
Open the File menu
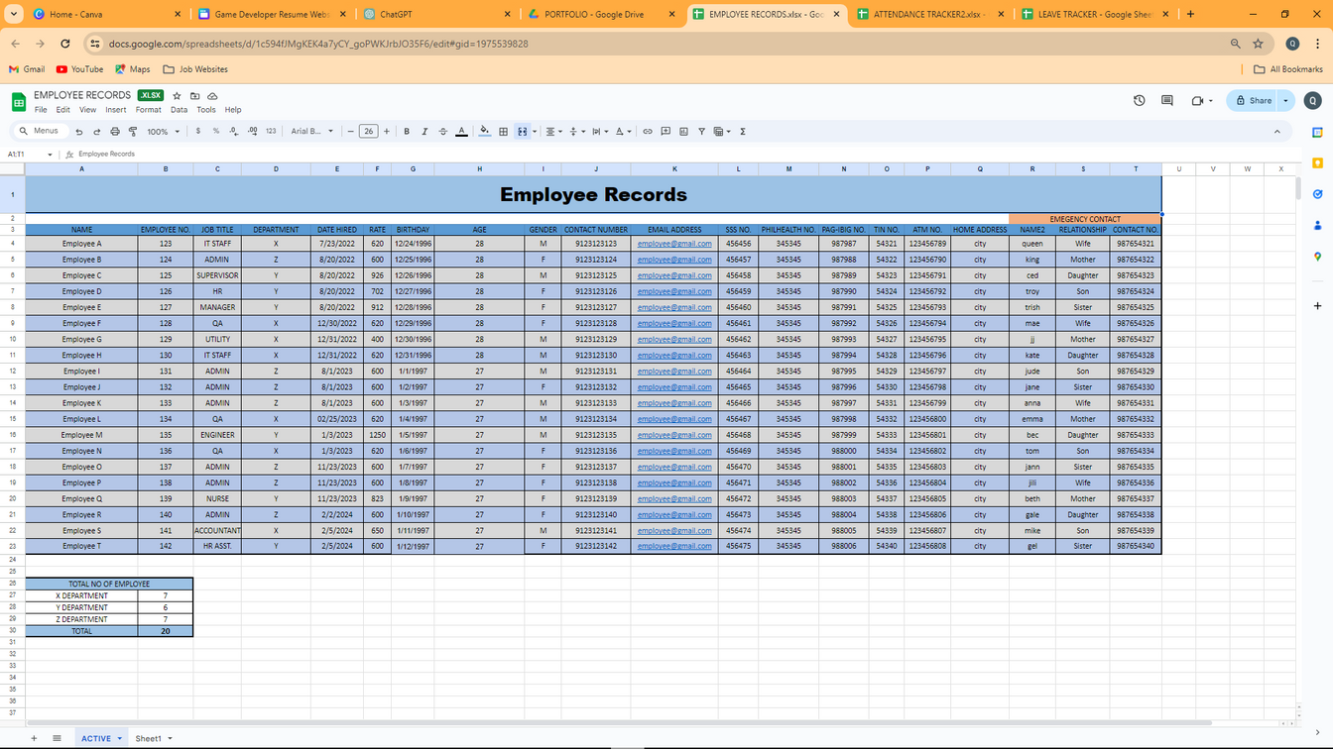[x=41, y=110]
